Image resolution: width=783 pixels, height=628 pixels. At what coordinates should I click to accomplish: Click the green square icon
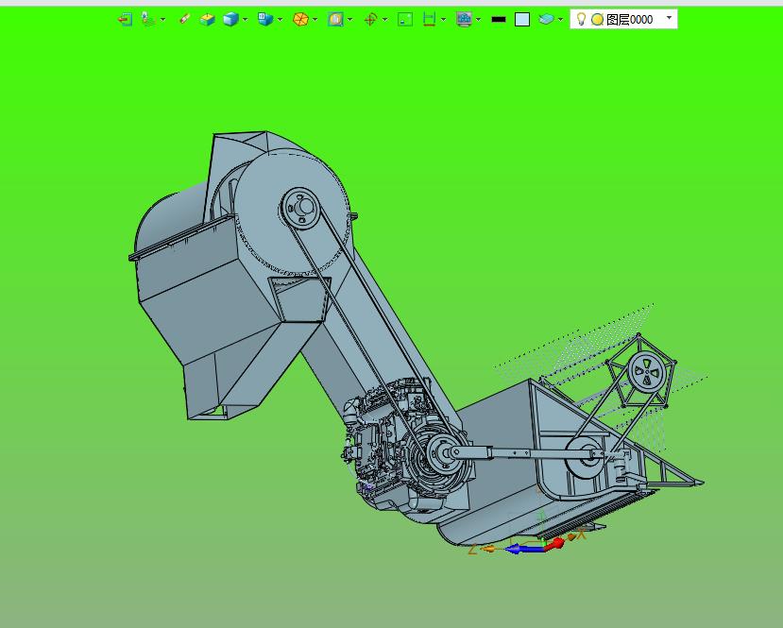[x=405, y=20]
